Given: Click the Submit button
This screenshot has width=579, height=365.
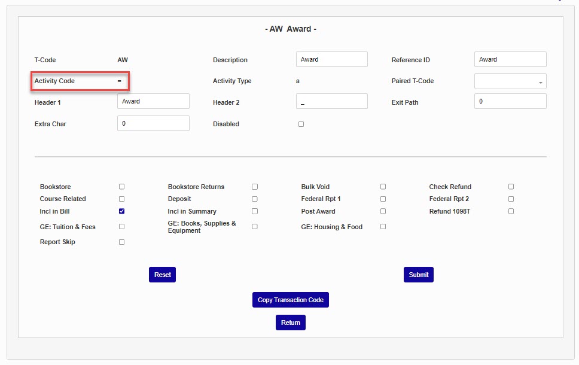Looking at the screenshot, I should click(419, 275).
